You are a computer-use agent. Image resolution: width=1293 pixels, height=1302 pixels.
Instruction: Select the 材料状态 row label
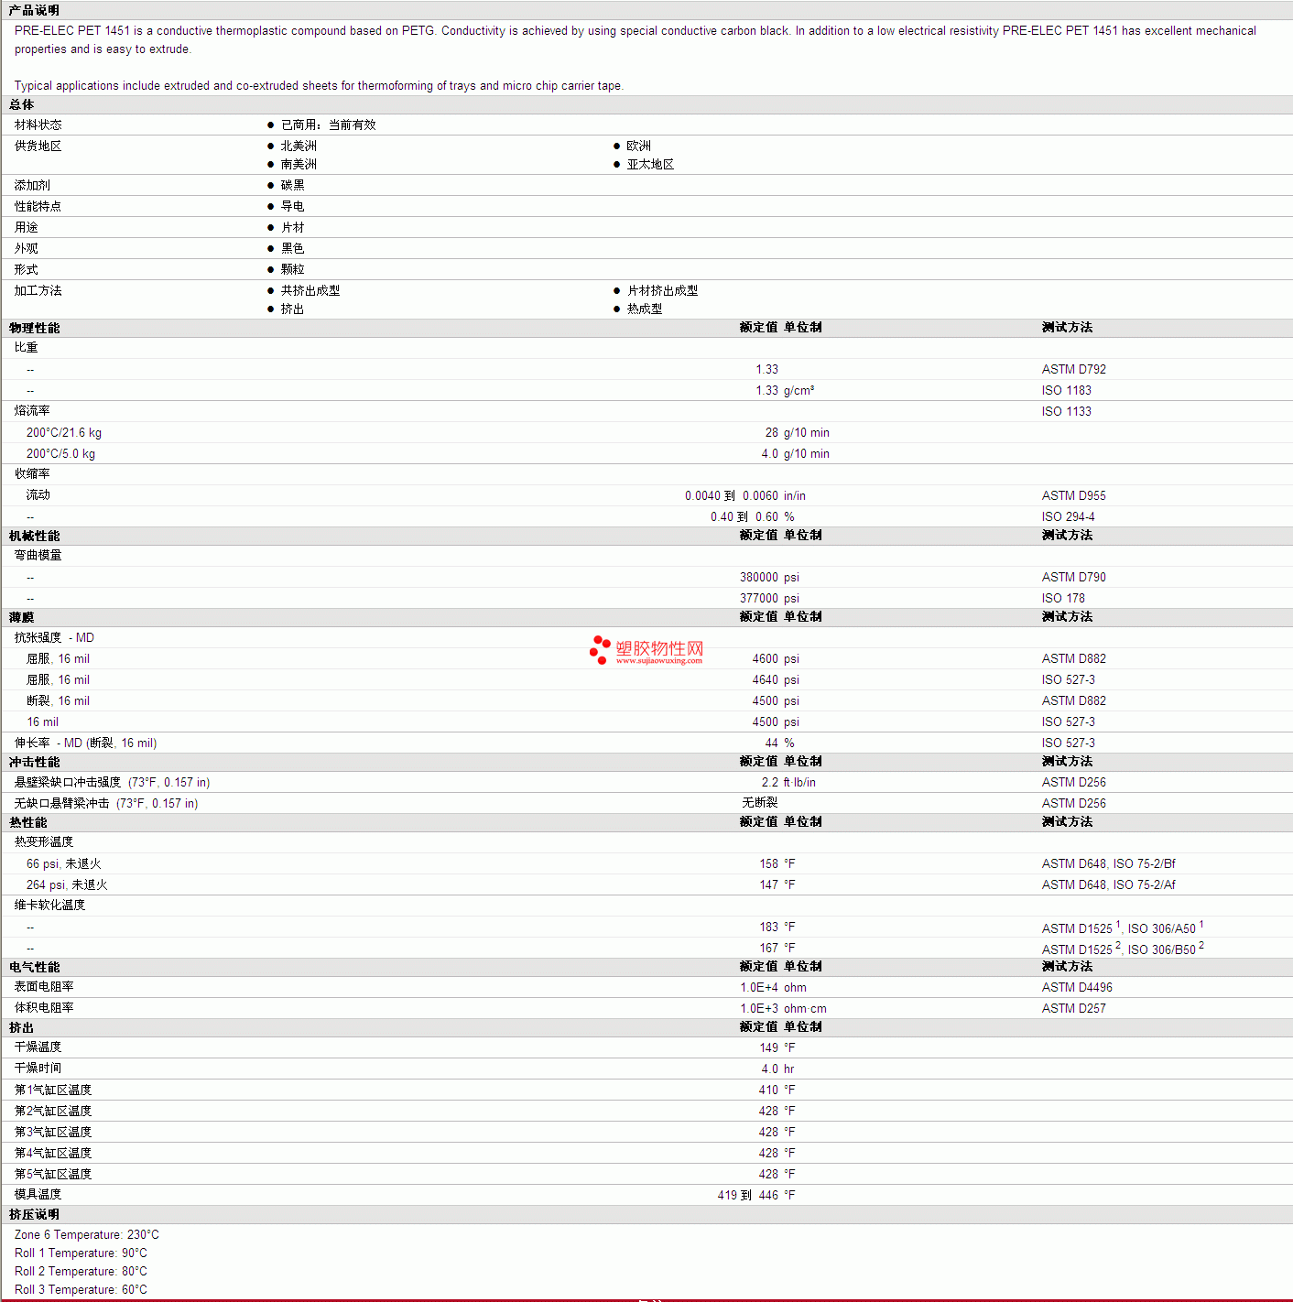pos(38,125)
